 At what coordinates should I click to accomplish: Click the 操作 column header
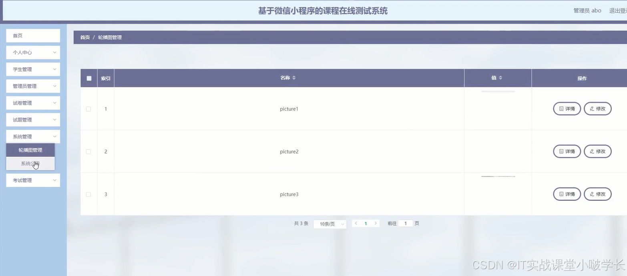(582, 78)
